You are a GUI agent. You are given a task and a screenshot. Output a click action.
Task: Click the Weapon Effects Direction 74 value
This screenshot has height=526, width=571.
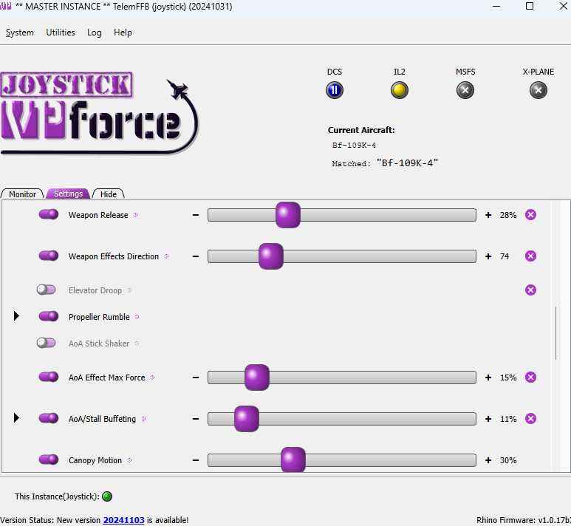(x=505, y=256)
